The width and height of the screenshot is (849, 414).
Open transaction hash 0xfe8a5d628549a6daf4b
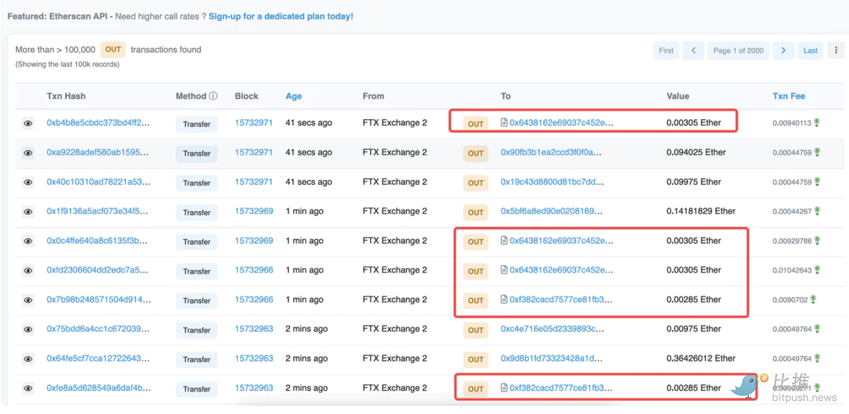(x=99, y=388)
